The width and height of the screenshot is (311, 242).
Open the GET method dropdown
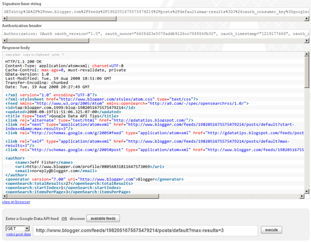[x=17, y=228]
